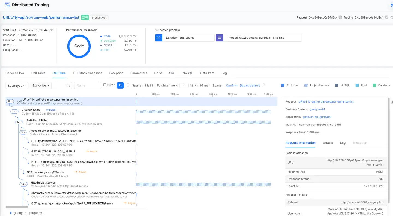Image resolution: width=393 pixels, height=216 pixels.
Task: Enable the Filter checkbox
Action: click(x=105, y=85)
